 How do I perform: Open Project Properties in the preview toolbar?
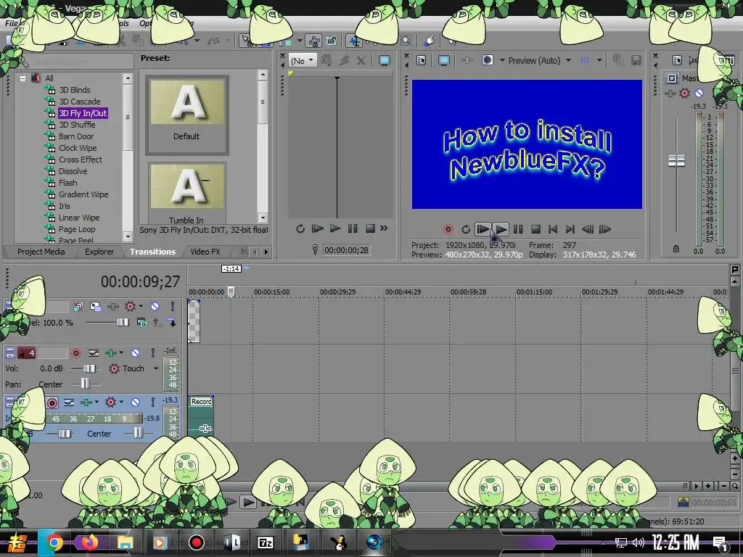coord(422,60)
